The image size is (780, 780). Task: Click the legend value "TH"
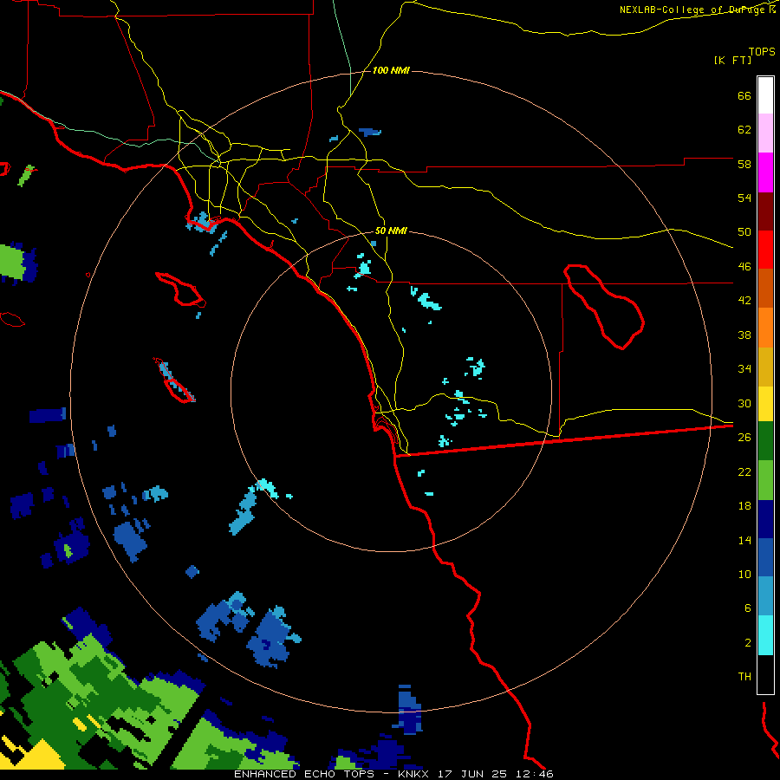pyautogui.click(x=744, y=677)
